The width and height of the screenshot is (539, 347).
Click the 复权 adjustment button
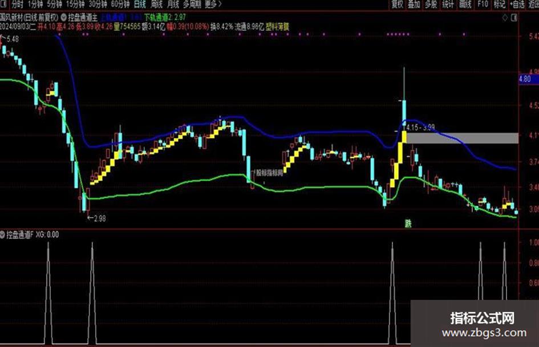(398, 5)
